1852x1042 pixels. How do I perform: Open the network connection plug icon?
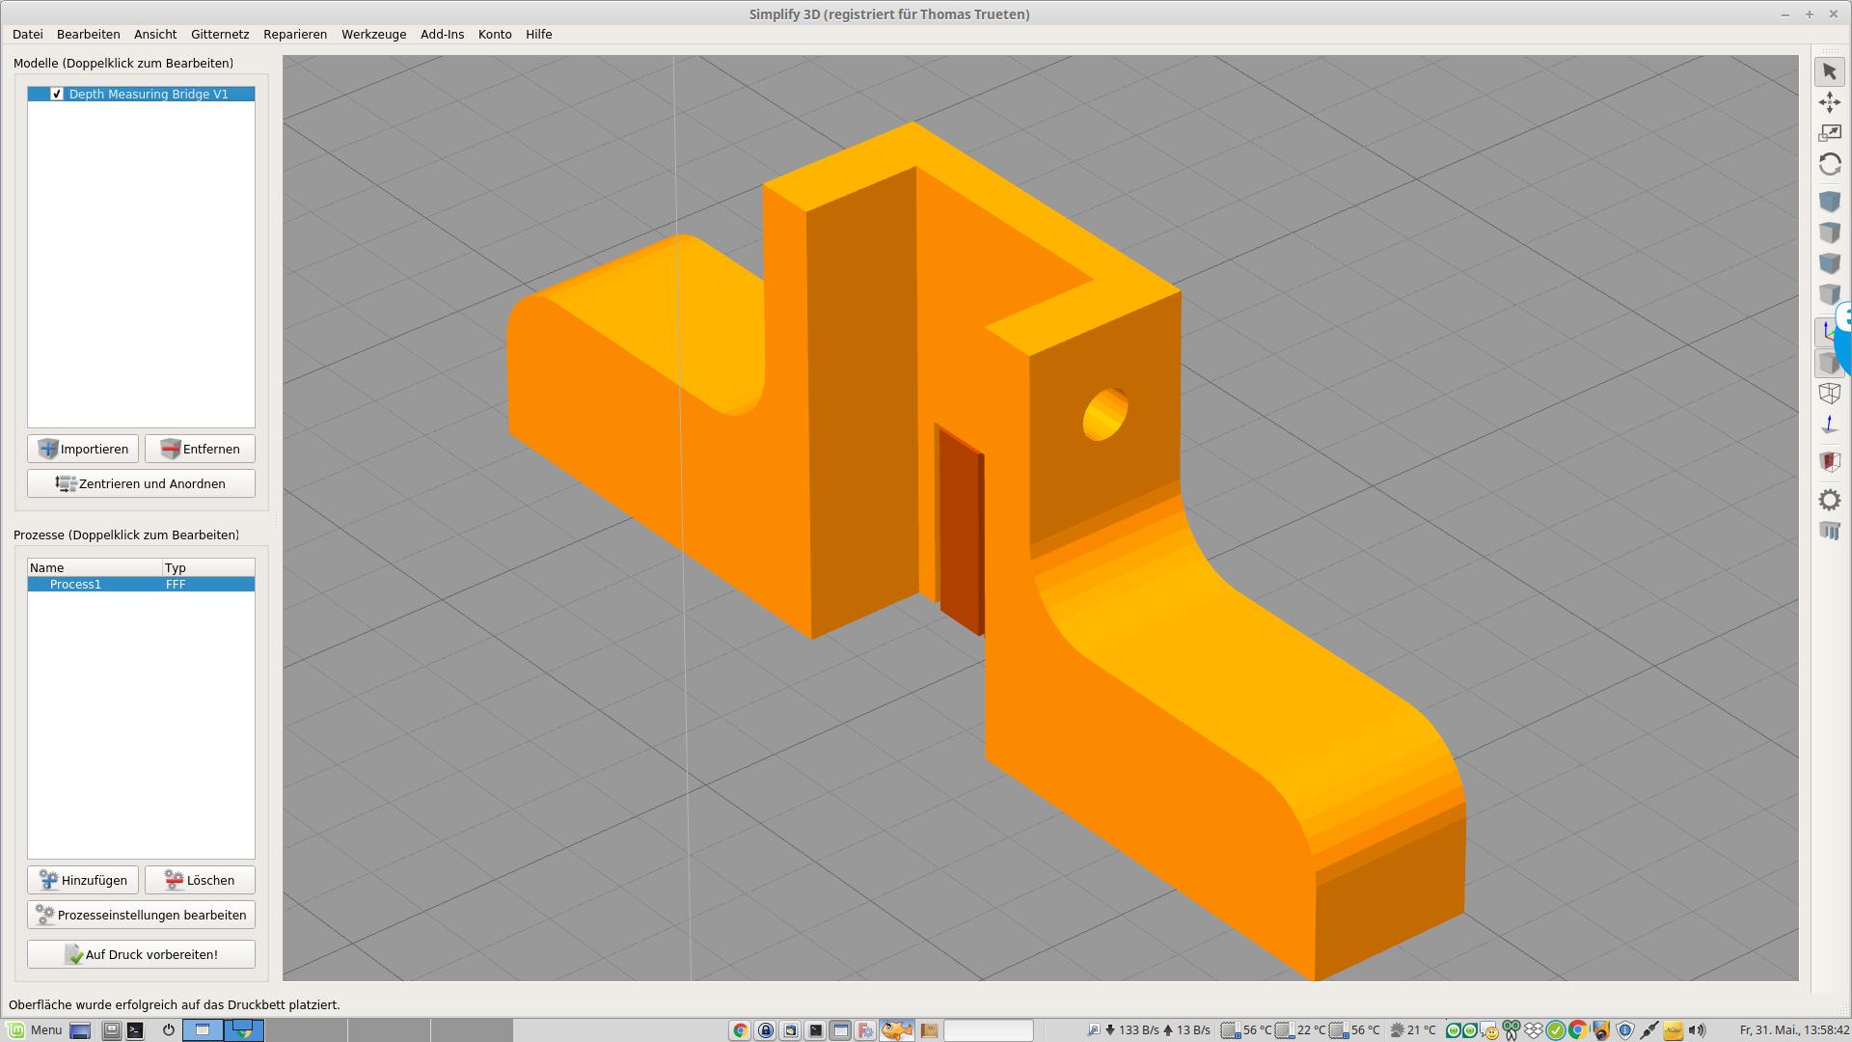pyautogui.click(x=1649, y=1030)
